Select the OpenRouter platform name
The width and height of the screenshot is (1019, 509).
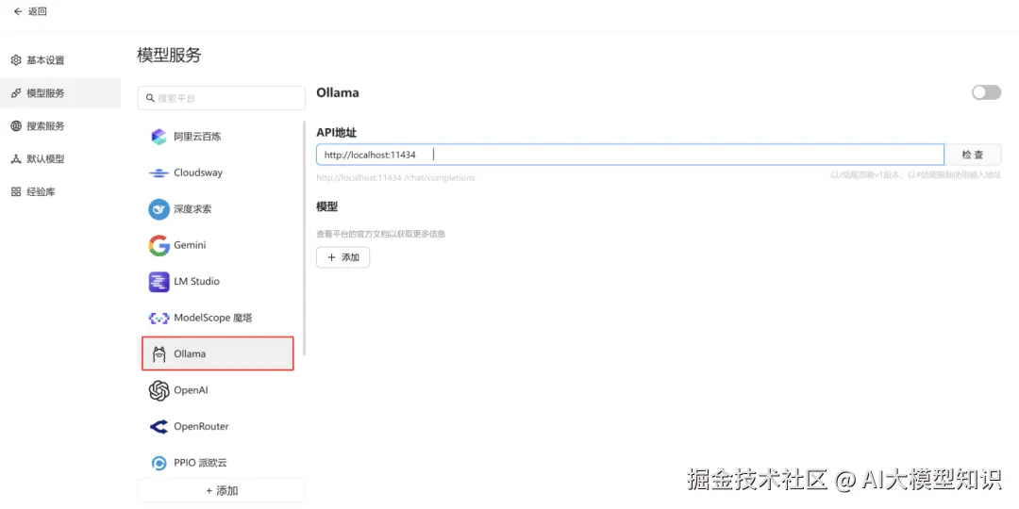click(x=202, y=427)
